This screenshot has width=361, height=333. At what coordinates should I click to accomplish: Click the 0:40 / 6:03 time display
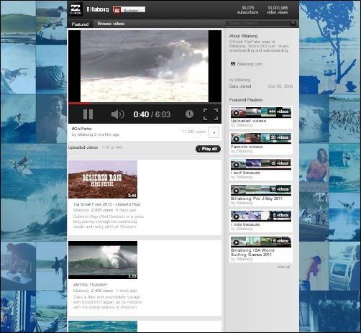pyautogui.click(x=152, y=114)
